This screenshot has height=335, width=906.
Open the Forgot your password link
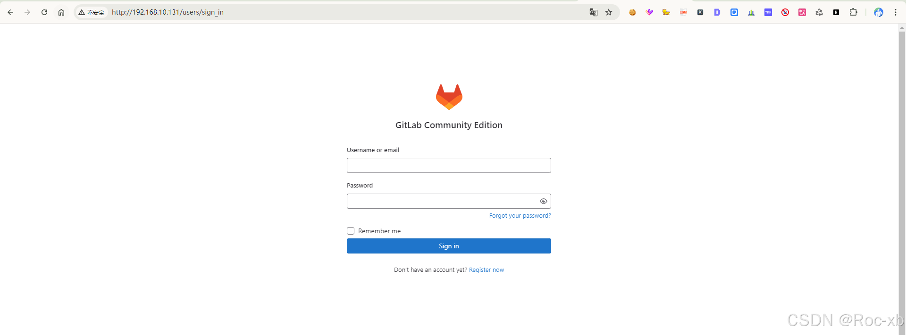click(520, 216)
